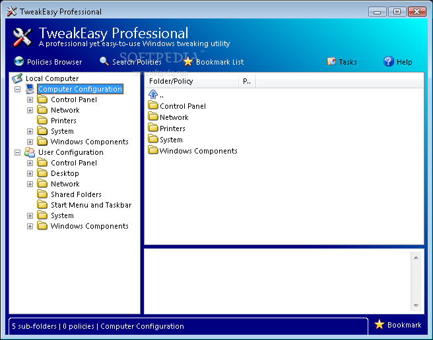Click the P.. column header
The image size is (433, 340).
[247, 81]
